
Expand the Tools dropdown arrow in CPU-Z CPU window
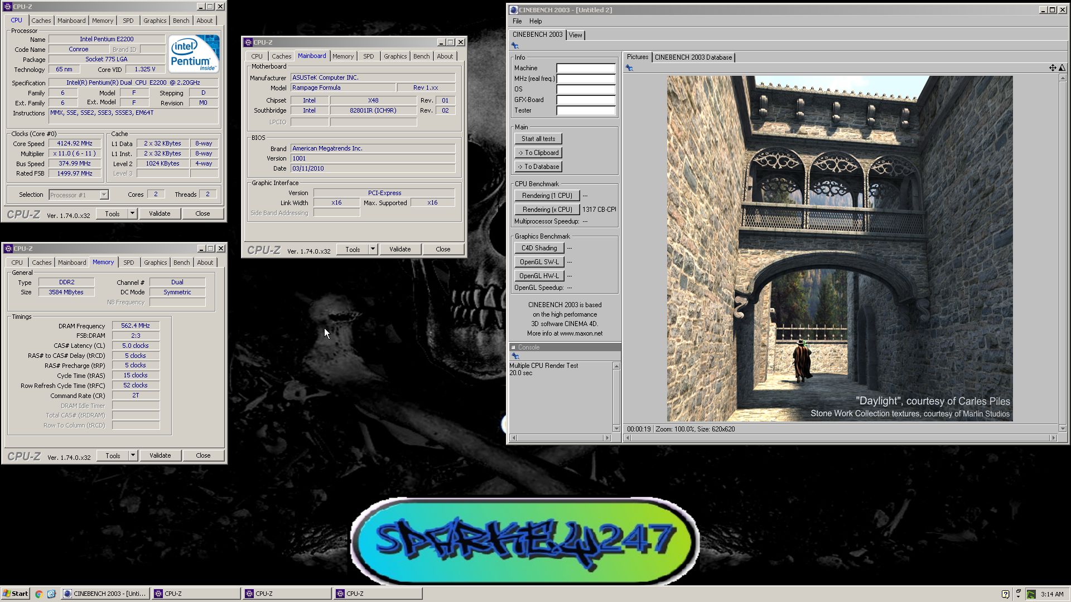tap(132, 213)
